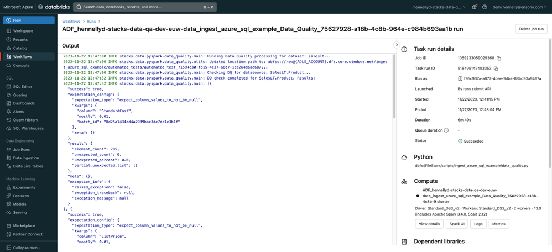This screenshot has width=552, height=252.
Task: Click the "column": "ListPrice" log line
Action: [101, 237]
